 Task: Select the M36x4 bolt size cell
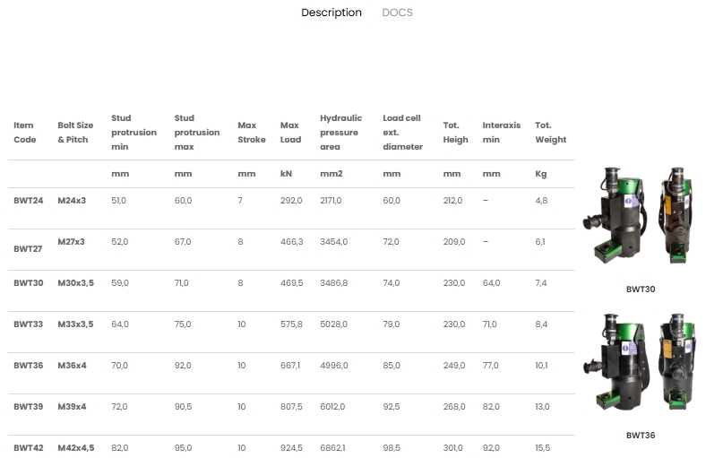(x=72, y=366)
